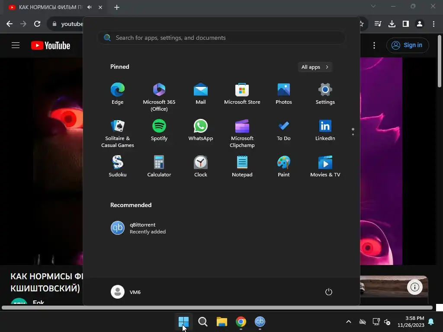Screen dimensions: 443x332
Task: Expand the All apps list
Action: coord(315,67)
